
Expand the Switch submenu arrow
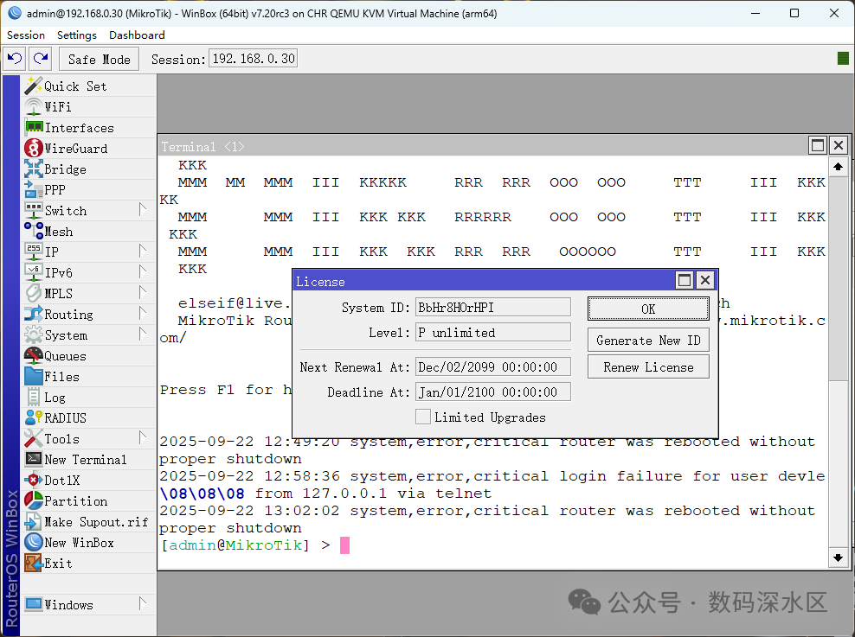pyautogui.click(x=142, y=210)
